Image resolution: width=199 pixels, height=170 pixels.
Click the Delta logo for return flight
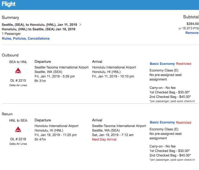18,129
